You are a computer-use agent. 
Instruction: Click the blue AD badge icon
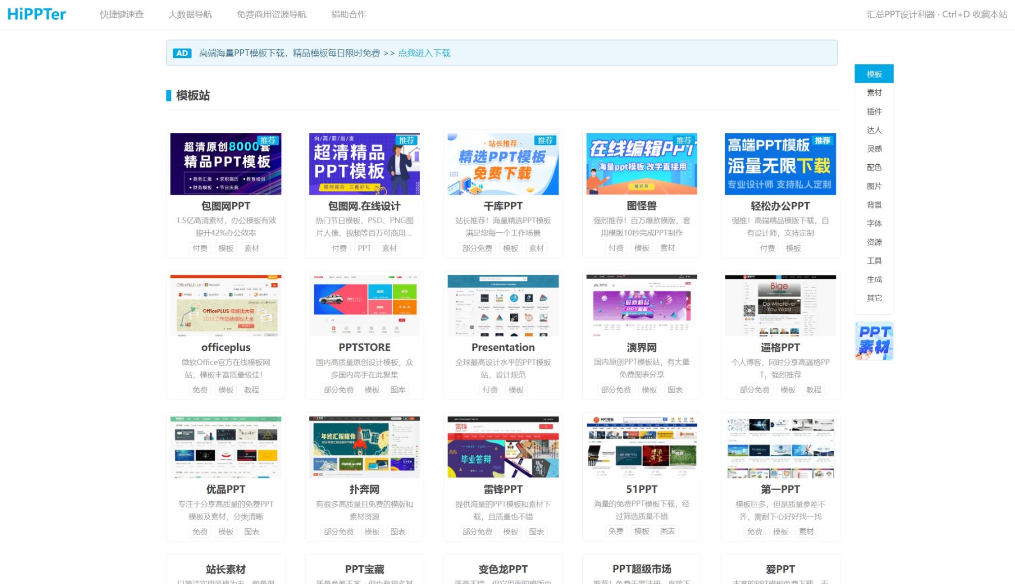(182, 53)
